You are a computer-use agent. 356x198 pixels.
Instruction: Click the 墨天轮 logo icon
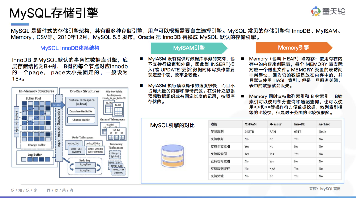coord(316,11)
